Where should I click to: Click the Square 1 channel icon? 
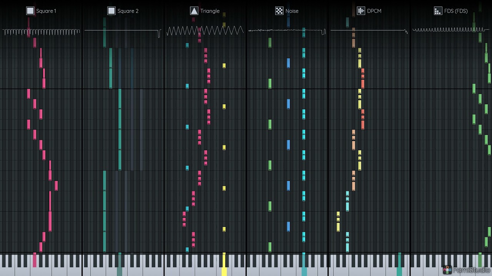[30, 11]
